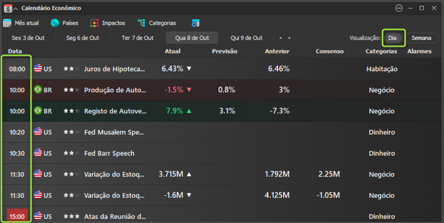
Task: Collapse the panel with title chevron
Action: (16, 9)
